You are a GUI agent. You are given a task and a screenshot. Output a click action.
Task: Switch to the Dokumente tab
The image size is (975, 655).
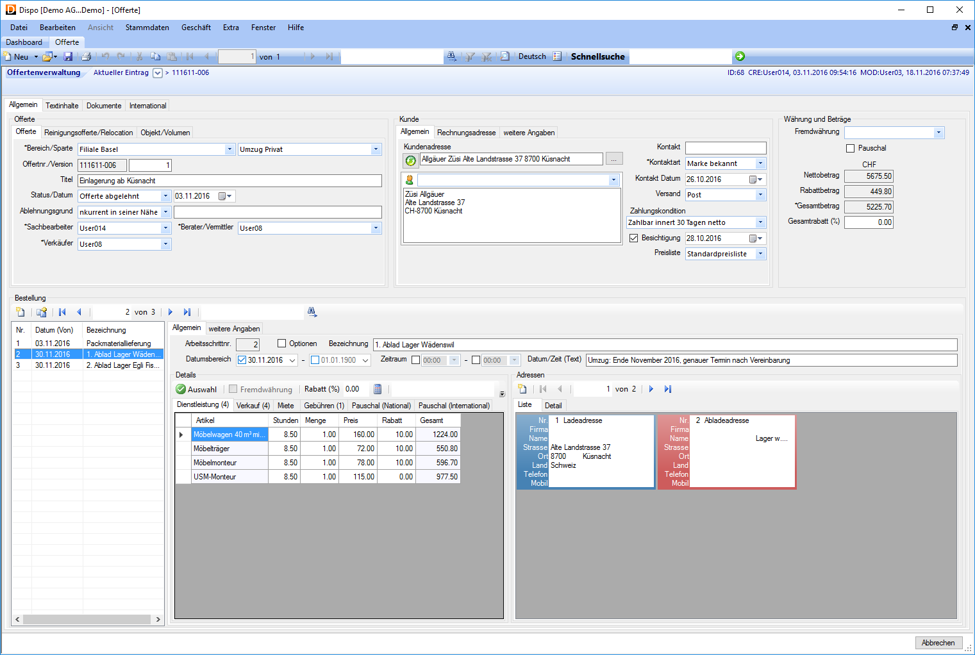pyautogui.click(x=104, y=106)
